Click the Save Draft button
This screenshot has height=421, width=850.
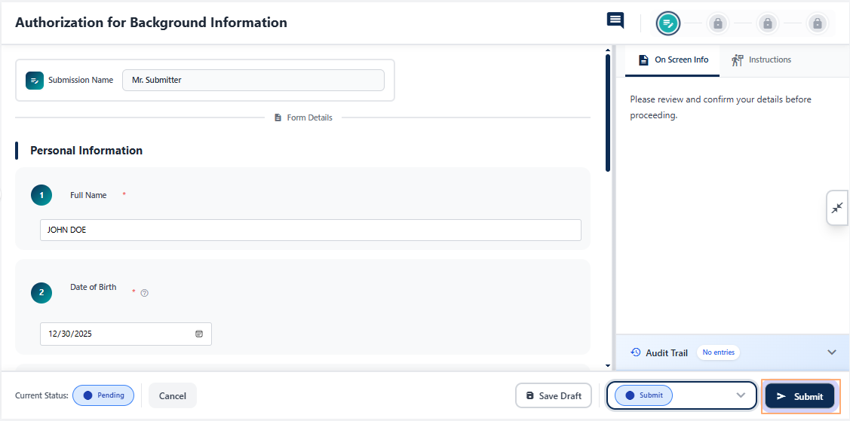click(x=553, y=395)
